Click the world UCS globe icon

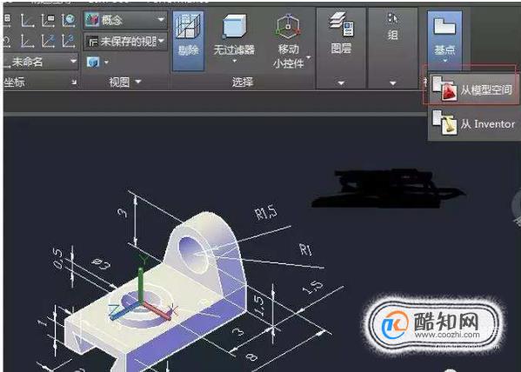(69, 20)
